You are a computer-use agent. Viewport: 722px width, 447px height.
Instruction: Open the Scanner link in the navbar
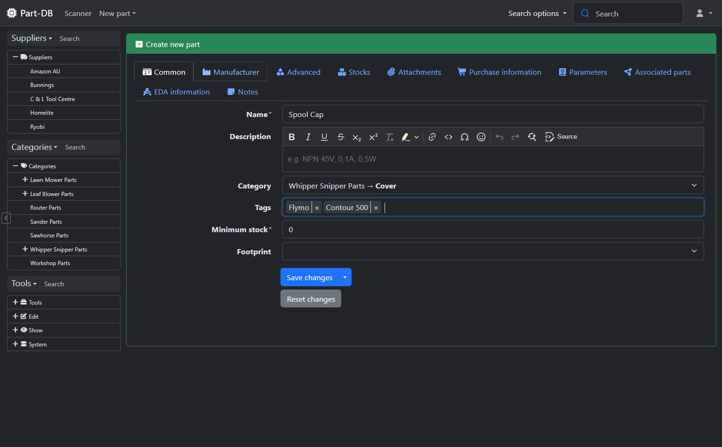coord(78,14)
